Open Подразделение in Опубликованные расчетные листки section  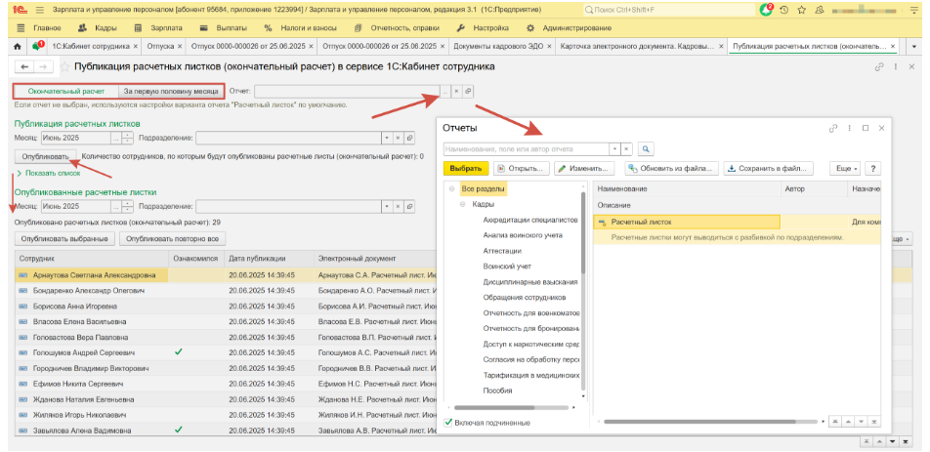[x=410, y=206]
